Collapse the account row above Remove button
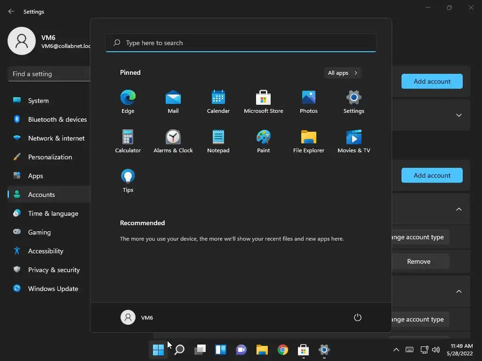 click(459, 209)
